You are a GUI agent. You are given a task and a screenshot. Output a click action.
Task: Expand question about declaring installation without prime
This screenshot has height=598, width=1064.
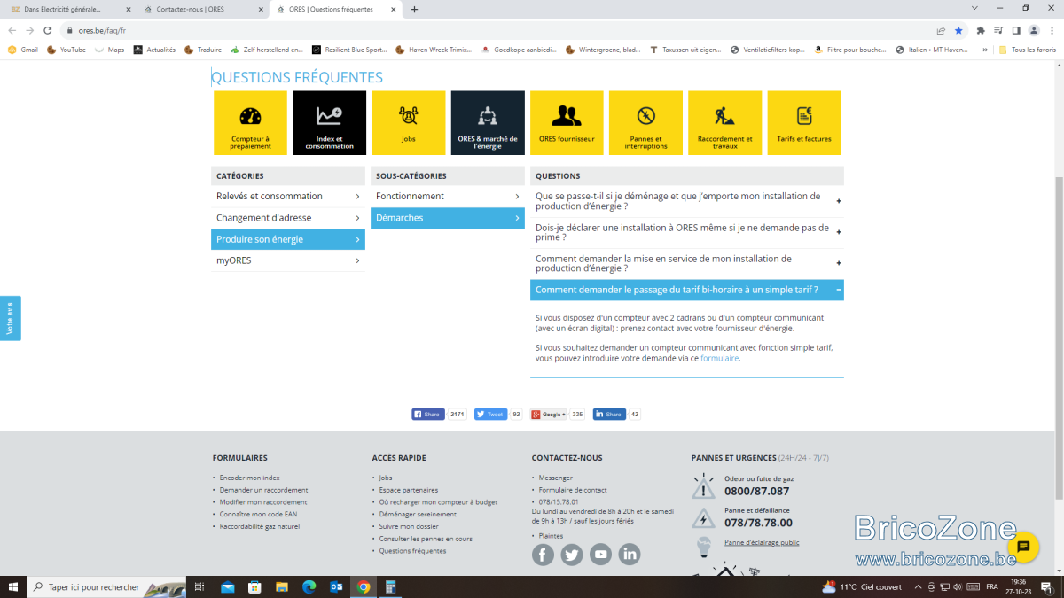point(687,232)
